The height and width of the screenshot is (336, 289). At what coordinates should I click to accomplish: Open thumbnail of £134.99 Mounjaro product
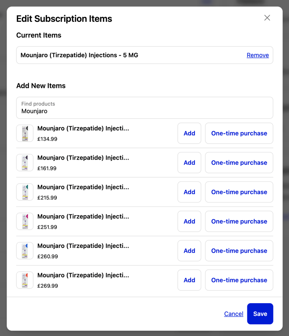25,133
